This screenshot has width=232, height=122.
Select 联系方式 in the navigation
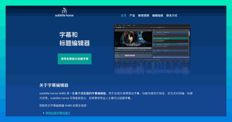pos(172,16)
